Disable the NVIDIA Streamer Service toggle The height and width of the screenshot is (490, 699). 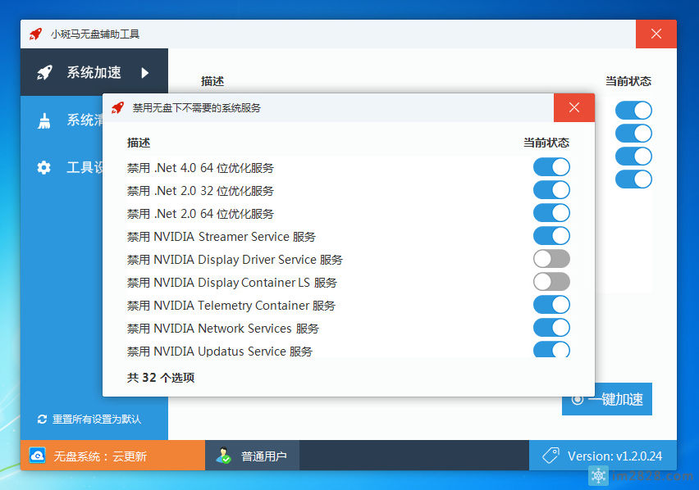551,236
